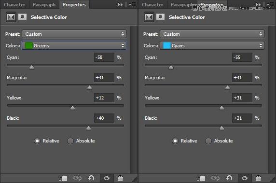Click Magenta slider handle in Cyans panel
This screenshot has width=276, height=183.
(227, 87)
